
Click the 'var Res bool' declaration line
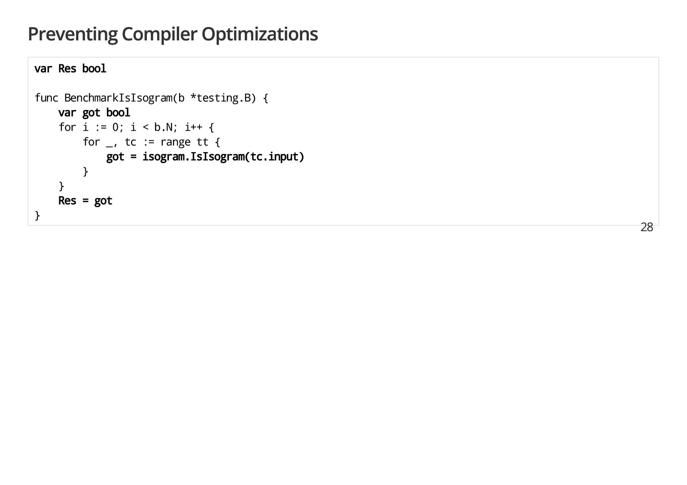(x=70, y=68)
